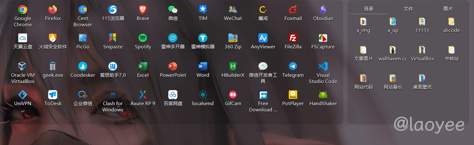
Task: Open the GifCam icon
Action: pos(233,95)
